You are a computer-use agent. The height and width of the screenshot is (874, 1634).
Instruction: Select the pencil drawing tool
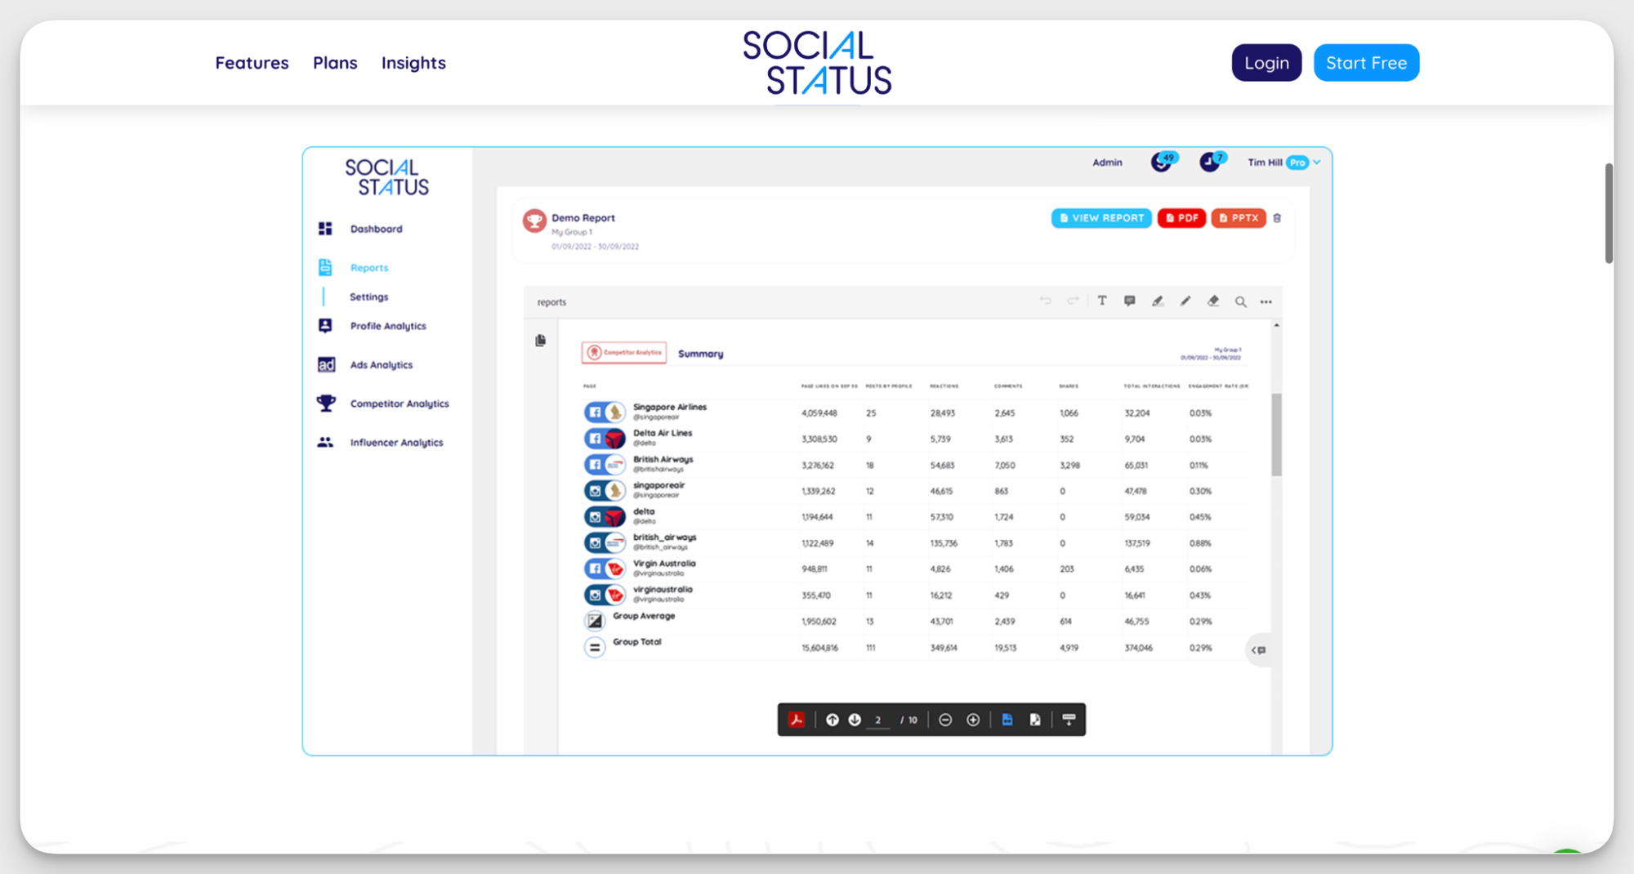1185,301
